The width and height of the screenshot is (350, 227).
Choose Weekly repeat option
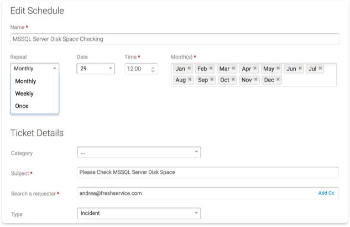click(x=24, y=94)
